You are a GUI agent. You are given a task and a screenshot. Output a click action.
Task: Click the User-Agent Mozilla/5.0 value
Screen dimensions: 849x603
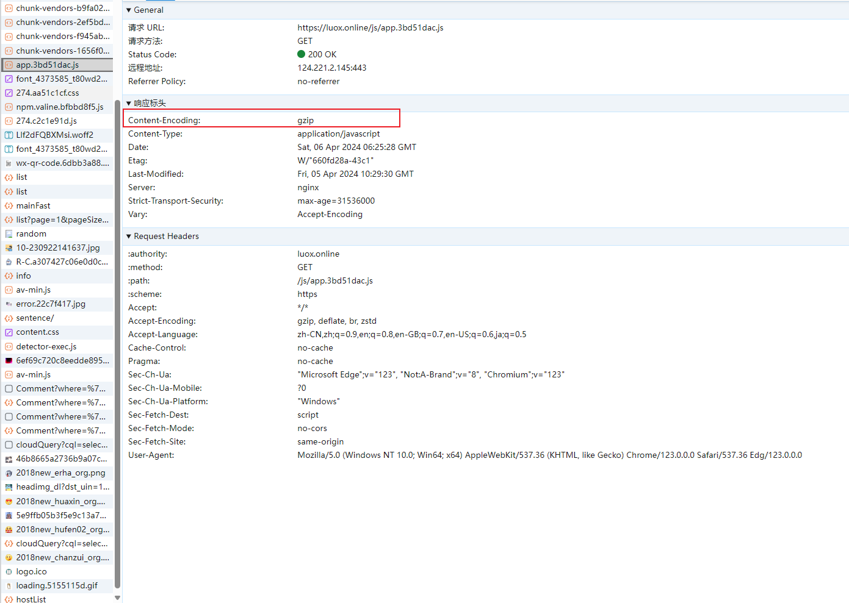pyautogui.click(x=550, y=455)
